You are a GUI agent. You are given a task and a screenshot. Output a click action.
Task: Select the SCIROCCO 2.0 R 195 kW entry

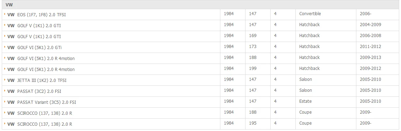(40, 124)
